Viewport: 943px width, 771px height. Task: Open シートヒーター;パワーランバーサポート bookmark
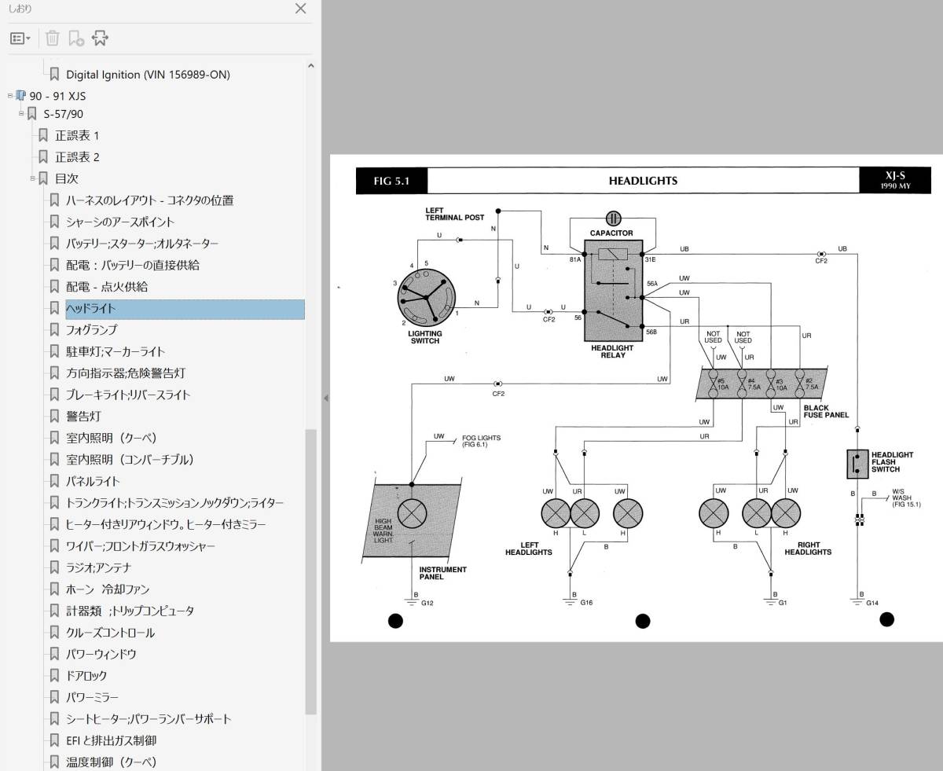pyautogui.click(x=149, y=719)
